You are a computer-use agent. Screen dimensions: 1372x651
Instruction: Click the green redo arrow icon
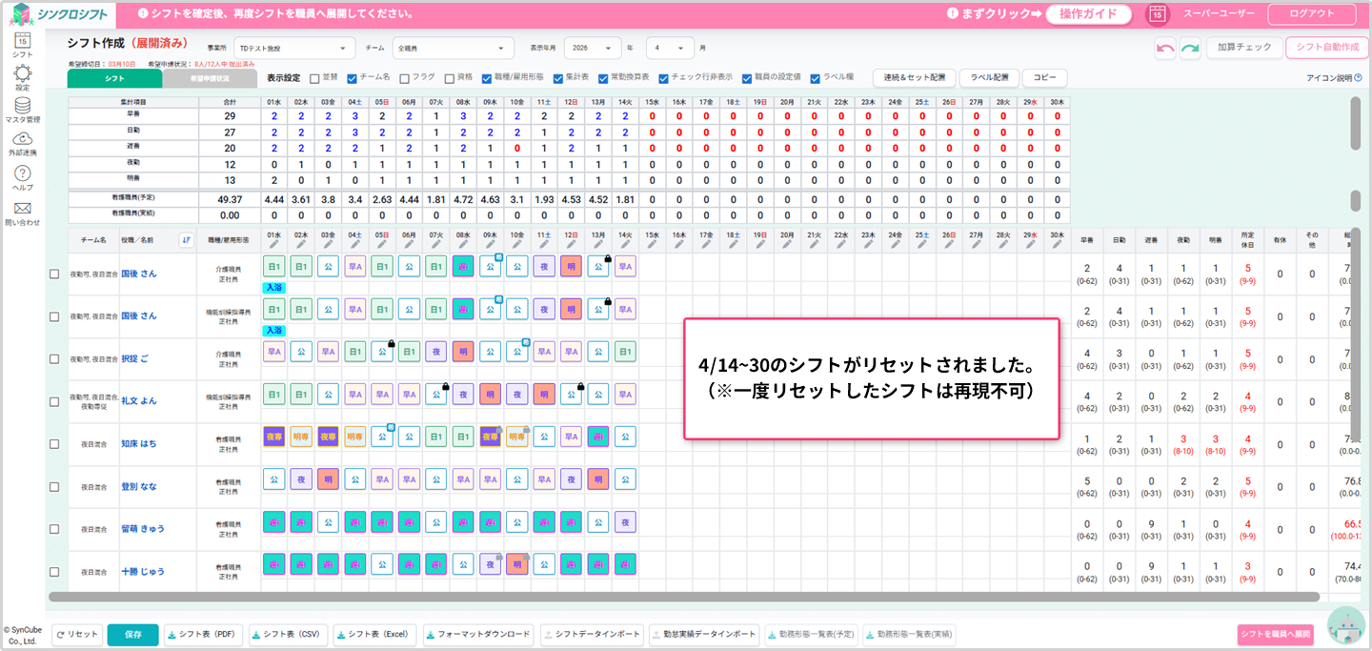coord(1189,48)
